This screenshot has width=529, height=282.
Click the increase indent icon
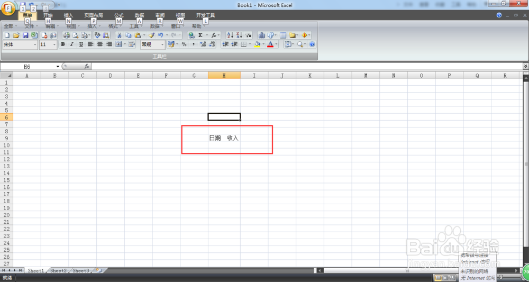(234, 44)
